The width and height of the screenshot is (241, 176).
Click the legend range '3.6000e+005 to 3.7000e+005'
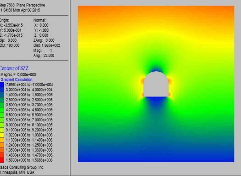pos(29,105)
